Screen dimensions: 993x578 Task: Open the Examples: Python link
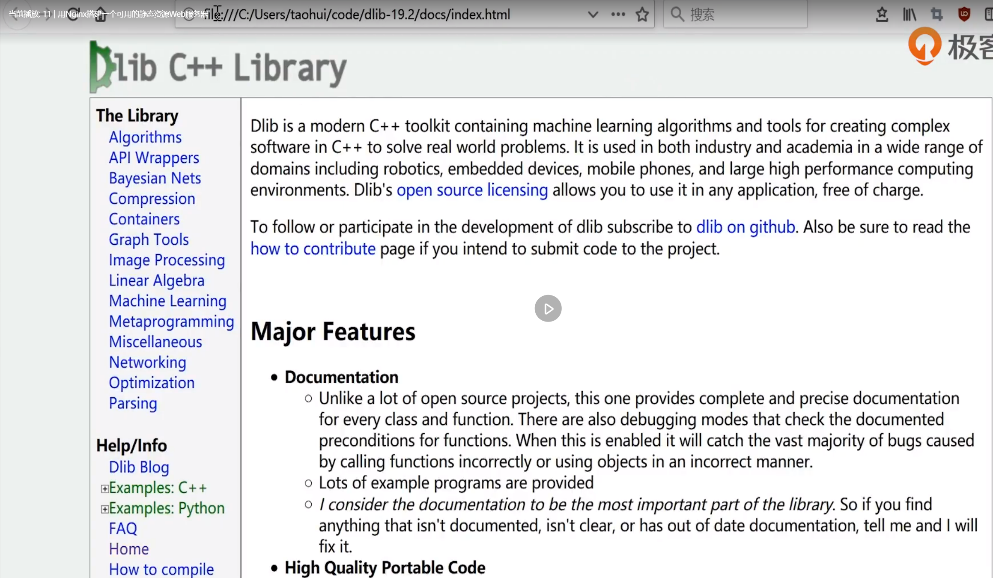[167, 508]
